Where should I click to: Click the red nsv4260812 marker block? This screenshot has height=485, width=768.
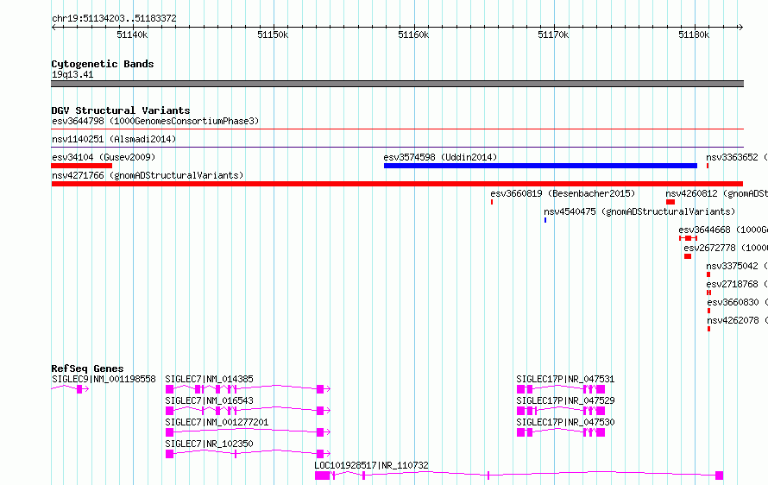pyautogui.click(x=670, y=202)
